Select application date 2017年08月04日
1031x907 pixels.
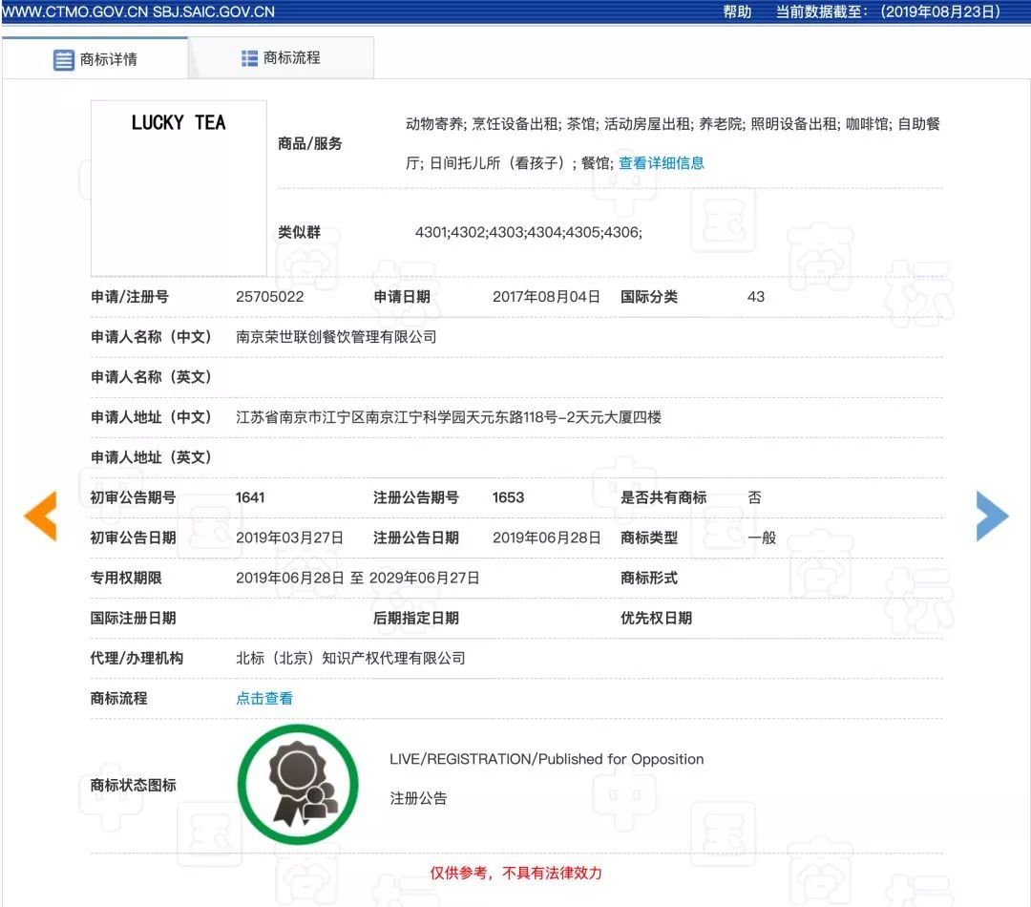tap(546, 297)
